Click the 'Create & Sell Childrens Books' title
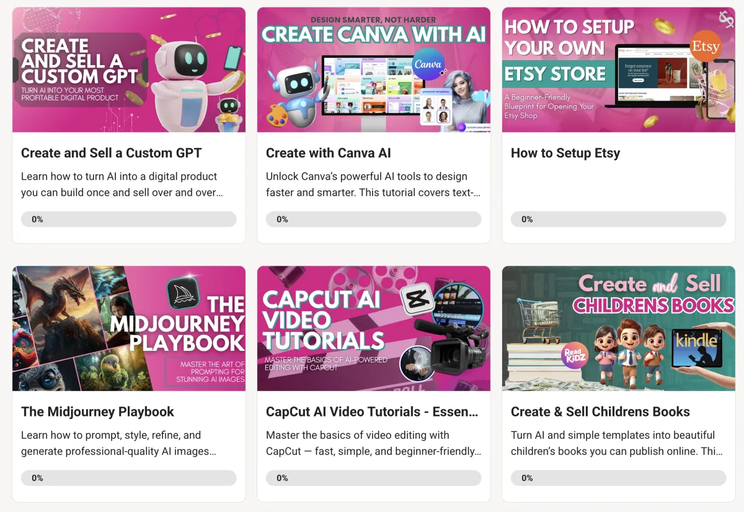The height and width of the screenshot is (512, 744). coord(600,412)
